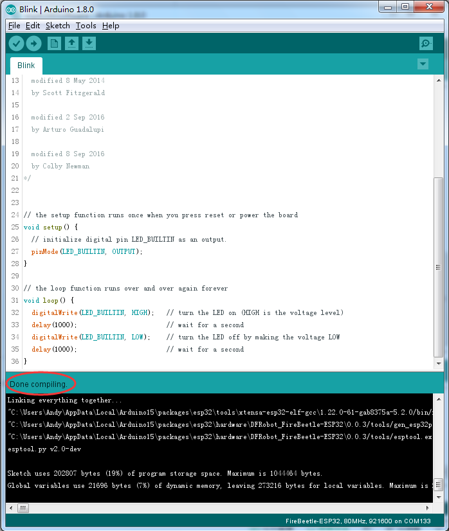Click the Arduino logo in title bar

pyautogui.click(x=10, y=10)
